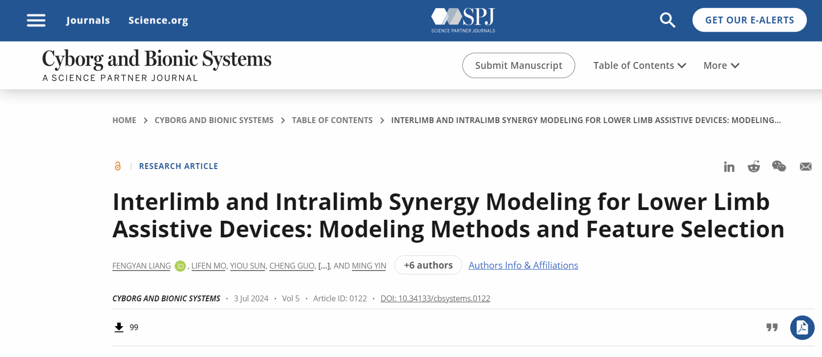Click the Submit Manuscript button
This screenshot has width=822, height=357.
518,65
